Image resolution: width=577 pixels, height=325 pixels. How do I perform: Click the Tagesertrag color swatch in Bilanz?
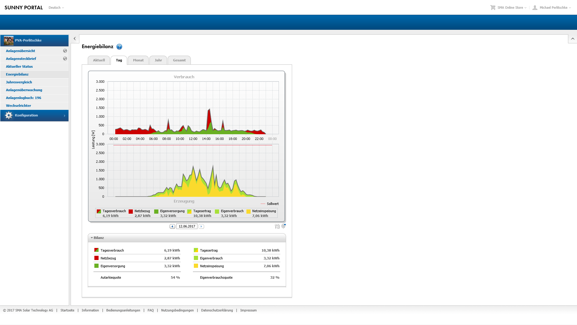tap(196, 250)
